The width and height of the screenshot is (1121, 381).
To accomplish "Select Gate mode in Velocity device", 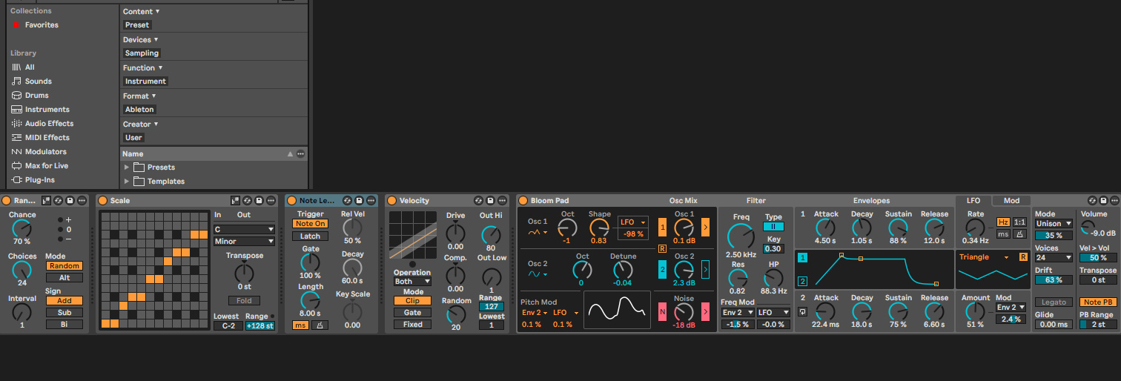I will pos(413,313).
